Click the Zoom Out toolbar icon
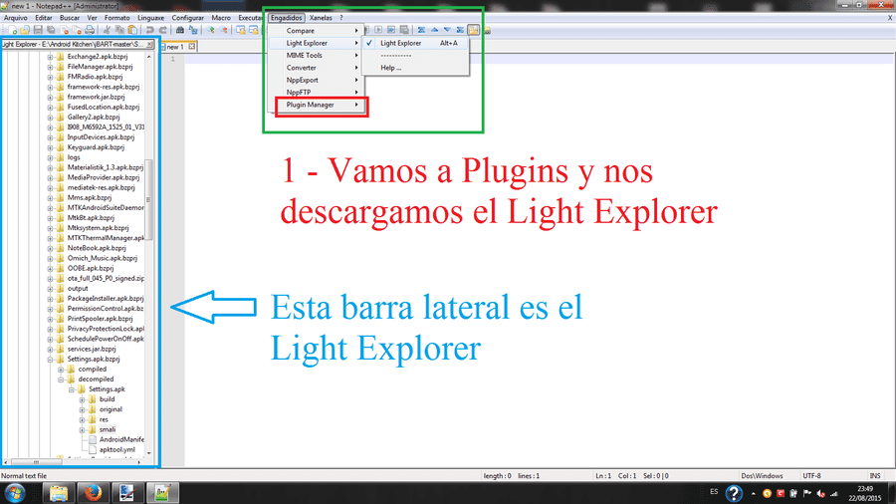This screenshot has width=896, height=504. click(224, 30)
